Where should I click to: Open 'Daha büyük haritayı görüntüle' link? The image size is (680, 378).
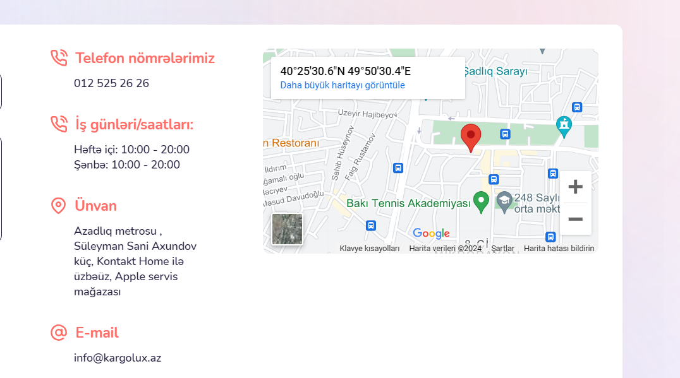coord(343,85)
